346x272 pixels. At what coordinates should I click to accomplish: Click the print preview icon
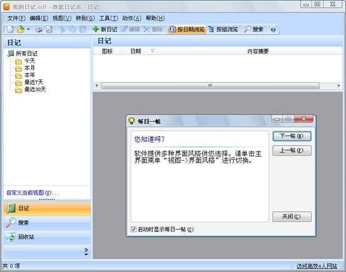pos(49,29)
